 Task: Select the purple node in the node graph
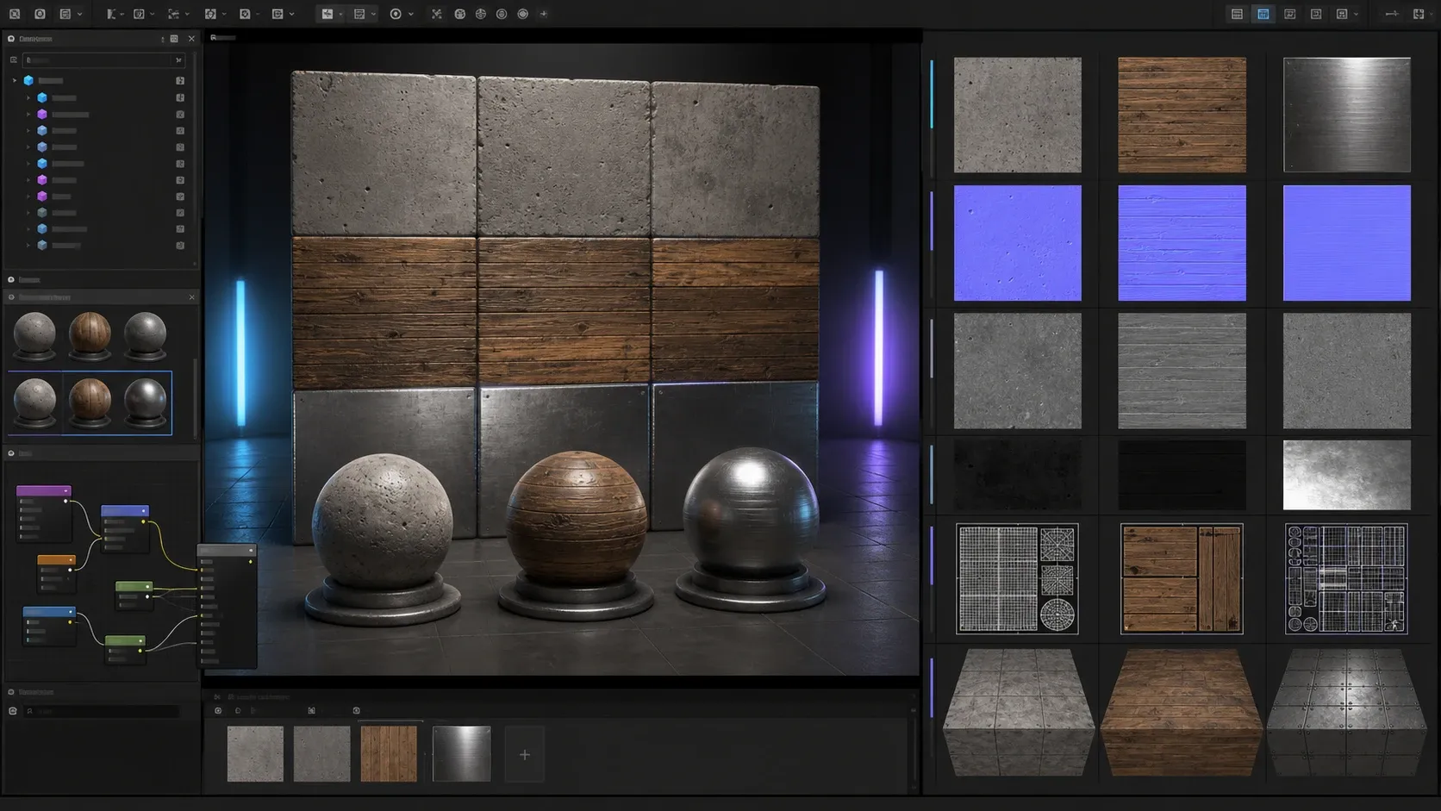tap(43, 512)
